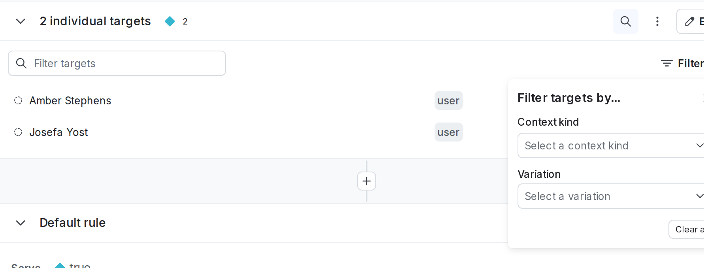The width and height of the screenshot is (704, 268).
Task: Select the checkbox beside Josefa Yost
Action: pos(18,132)
